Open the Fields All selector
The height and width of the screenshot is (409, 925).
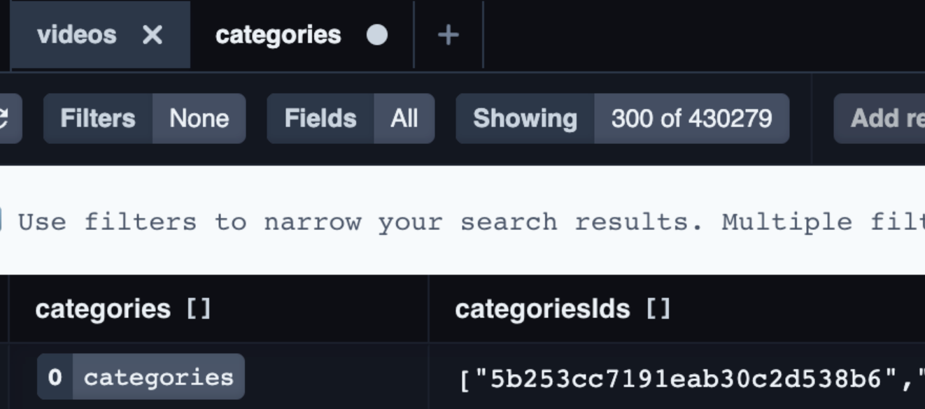point(404,118)
